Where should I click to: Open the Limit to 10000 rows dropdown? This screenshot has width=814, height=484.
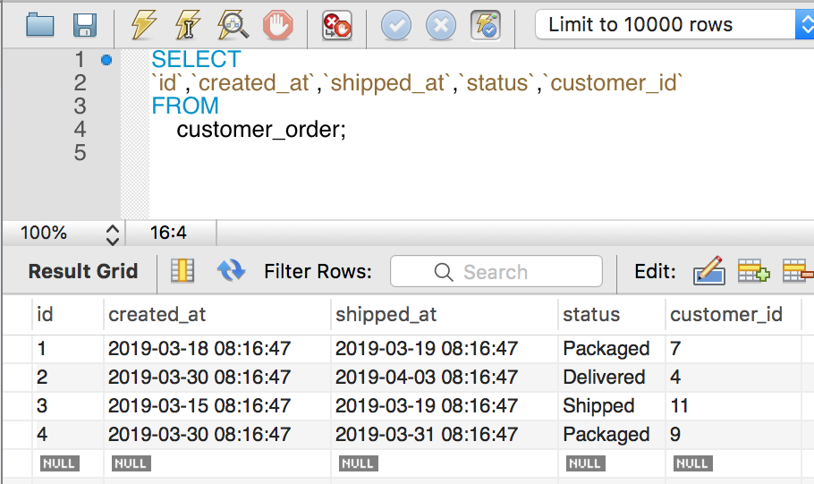click(x=674, y=24)
